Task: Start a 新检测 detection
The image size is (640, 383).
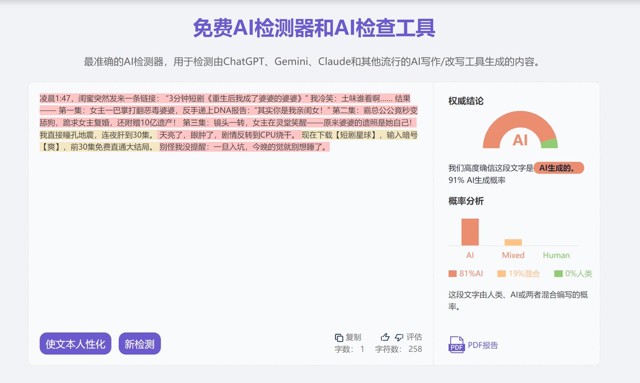Action: point(139,344)
